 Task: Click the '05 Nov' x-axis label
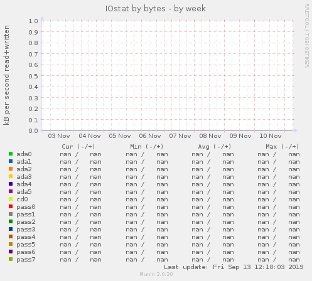(x=120, y=136)
